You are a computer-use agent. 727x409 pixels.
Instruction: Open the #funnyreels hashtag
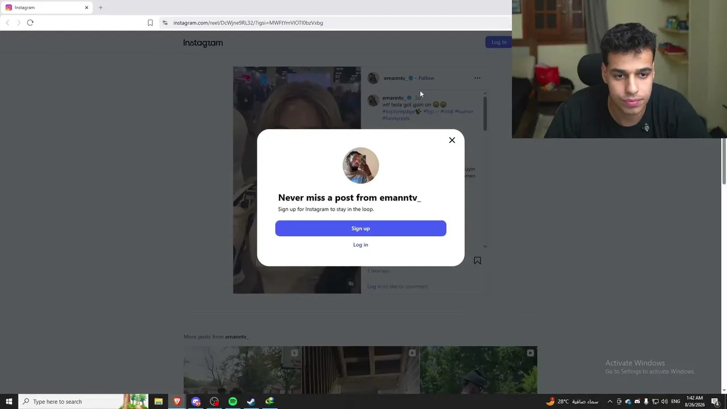coord(396,118)
